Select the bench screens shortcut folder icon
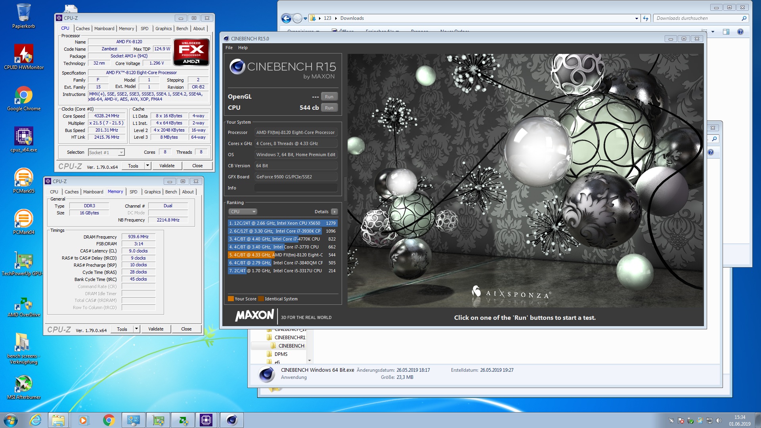Image resolution: width=761 pixels, height=428 pixels. [x=24, y=348]
